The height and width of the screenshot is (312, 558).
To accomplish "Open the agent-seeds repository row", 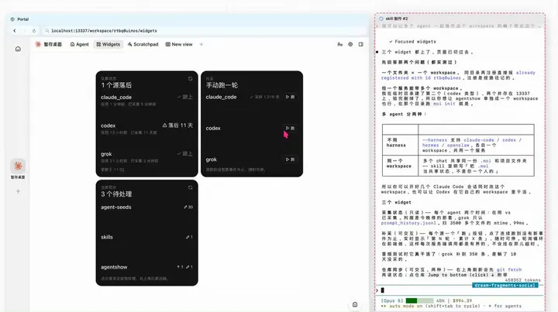I will [x=146, y=207].
